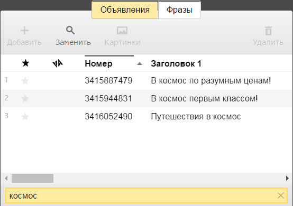Select row "Путешествия в космос"

pos(146,117)
